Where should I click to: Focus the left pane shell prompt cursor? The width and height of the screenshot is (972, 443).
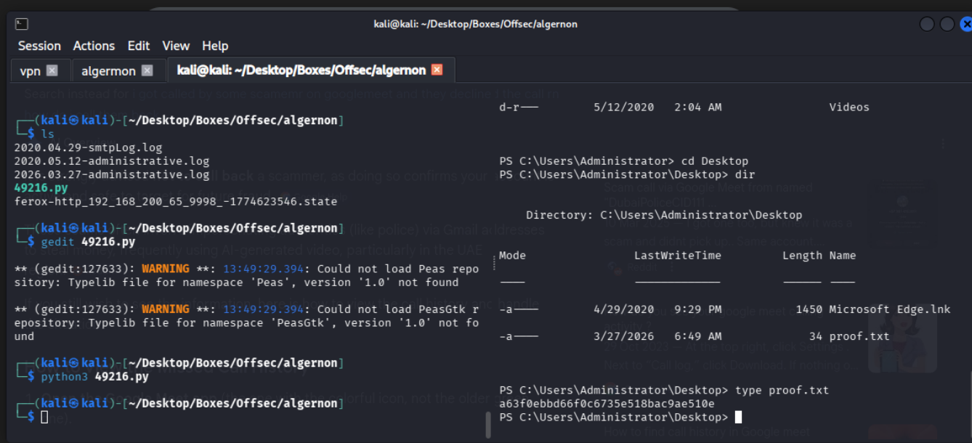click(44, 417)
